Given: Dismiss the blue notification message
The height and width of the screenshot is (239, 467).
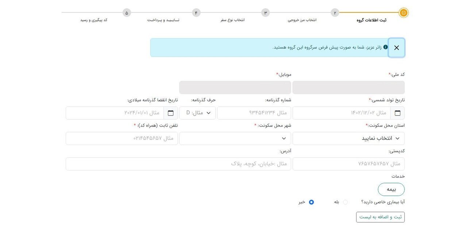Looking at the screenshot, I should pos(397,47).
